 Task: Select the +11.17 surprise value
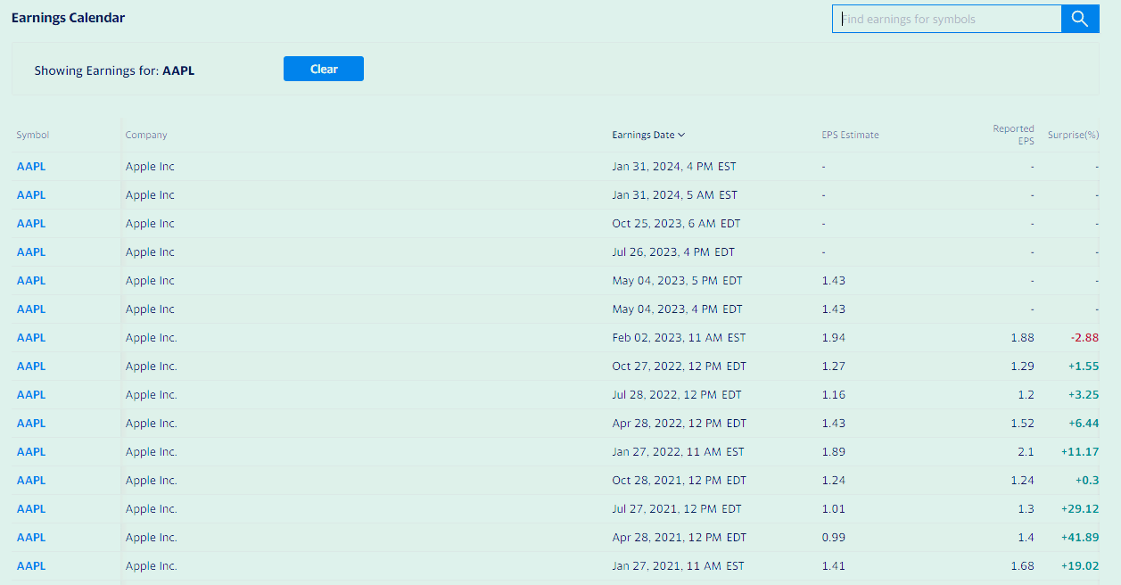(x=1080, y=452)
